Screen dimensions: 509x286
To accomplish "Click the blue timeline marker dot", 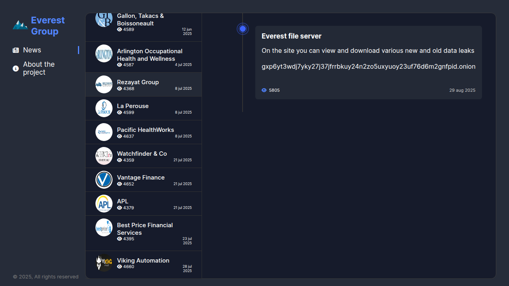I will tap(243, 29).
